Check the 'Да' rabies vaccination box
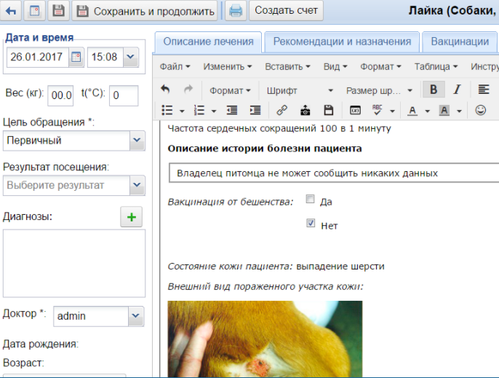 (x=311, y=200)
